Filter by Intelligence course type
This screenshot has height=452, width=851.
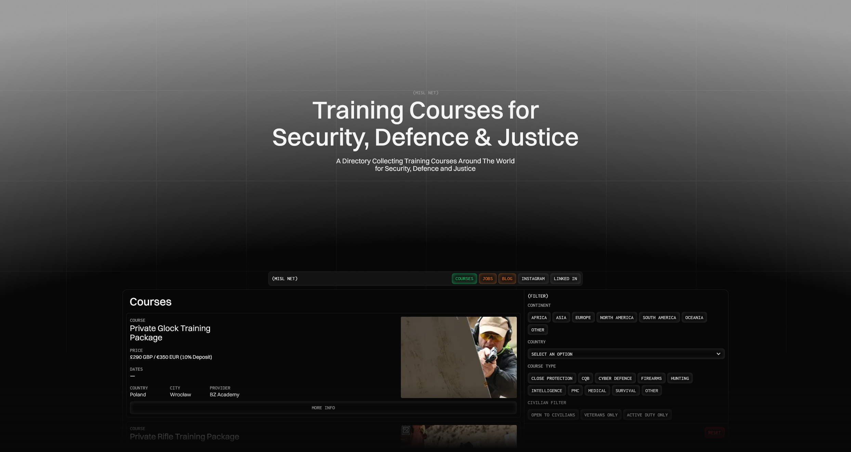click(x=547, y=391)
